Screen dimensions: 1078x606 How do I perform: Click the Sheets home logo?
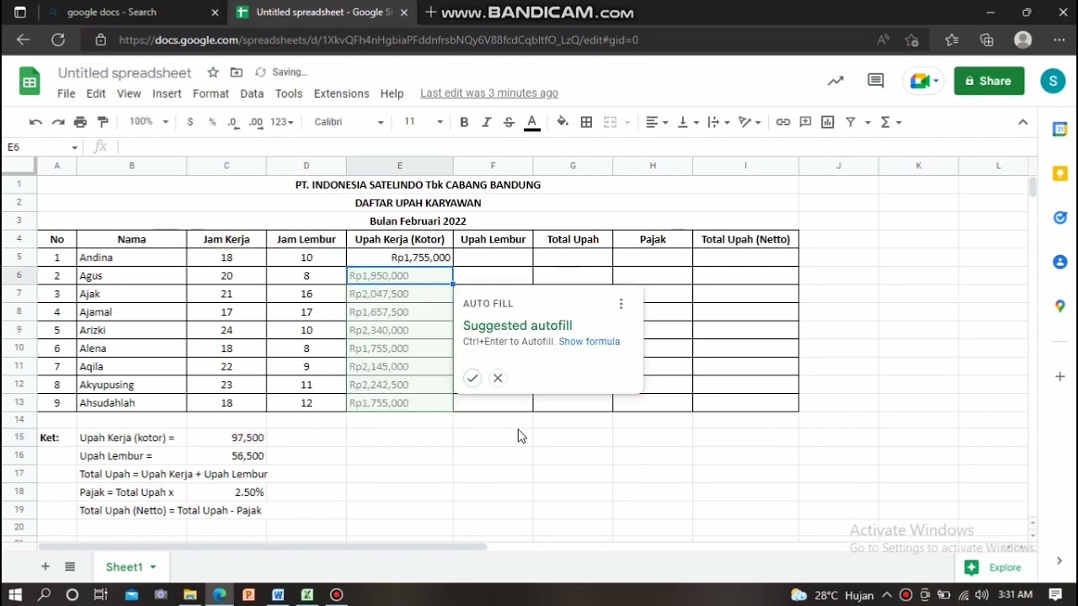pos(29,81)
